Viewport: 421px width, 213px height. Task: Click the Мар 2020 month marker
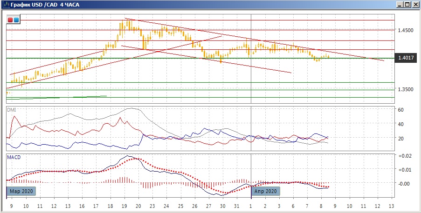(x=21, y=191)
